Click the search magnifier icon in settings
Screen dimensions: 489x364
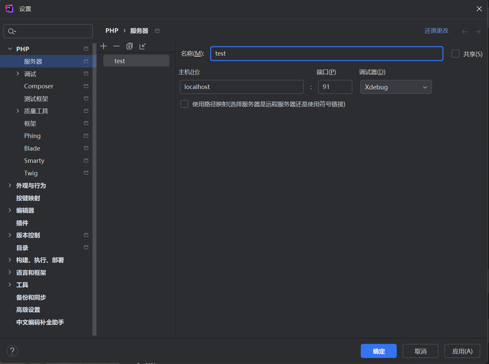point(12,31)
